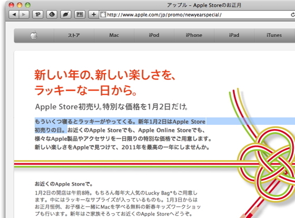Open the ストア tab in navigation bar
This screenshot has height=218, width=295.
click(74, 35)
